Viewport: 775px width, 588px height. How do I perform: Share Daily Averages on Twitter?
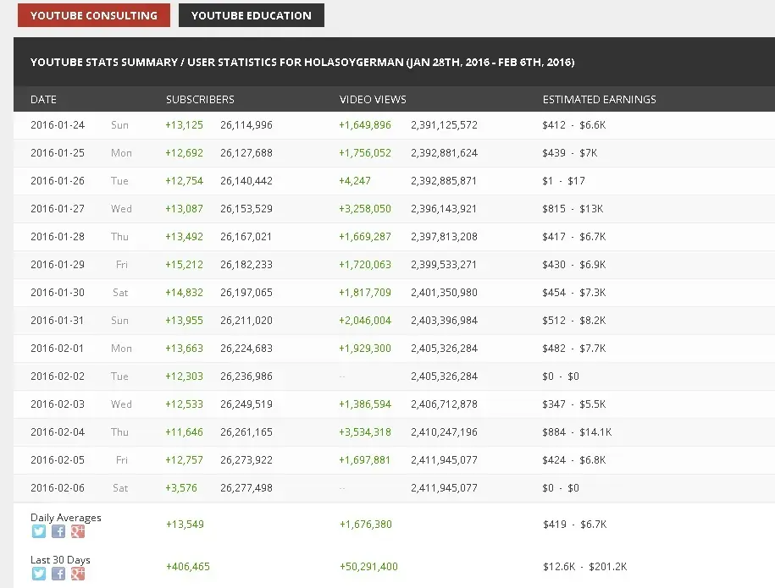coord(39,531)
